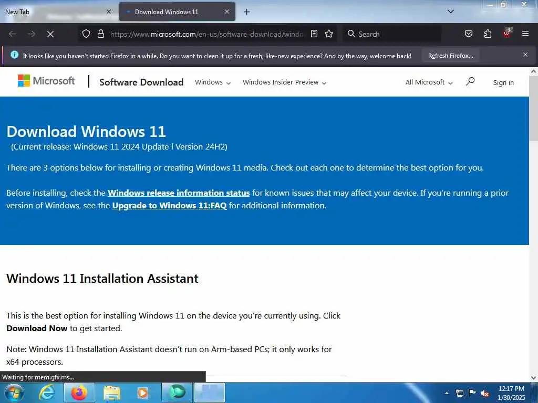Click Sign in on Microsoft site

tap(503, 82)
